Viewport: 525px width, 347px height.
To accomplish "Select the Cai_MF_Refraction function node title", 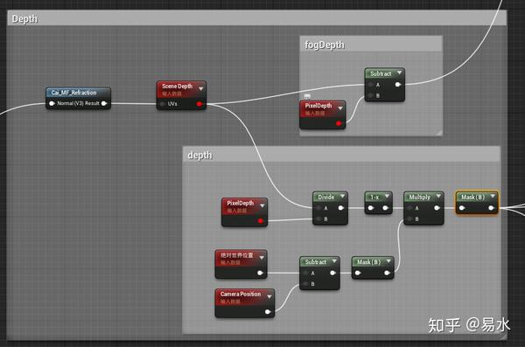I will click(x=73, y=93).
